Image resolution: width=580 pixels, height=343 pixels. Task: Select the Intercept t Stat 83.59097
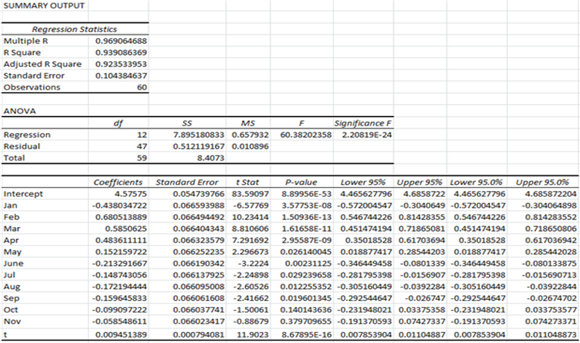(250, 194)
